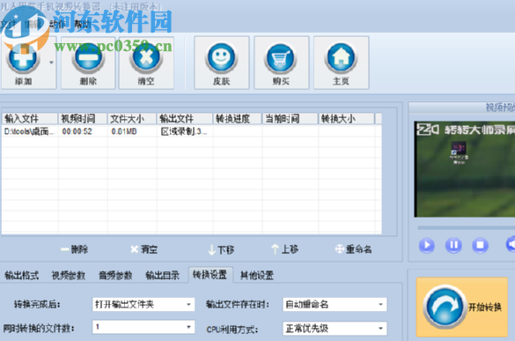Click the 添加 (add file) plus icon
515x341 pixels.
click(23, 58)
